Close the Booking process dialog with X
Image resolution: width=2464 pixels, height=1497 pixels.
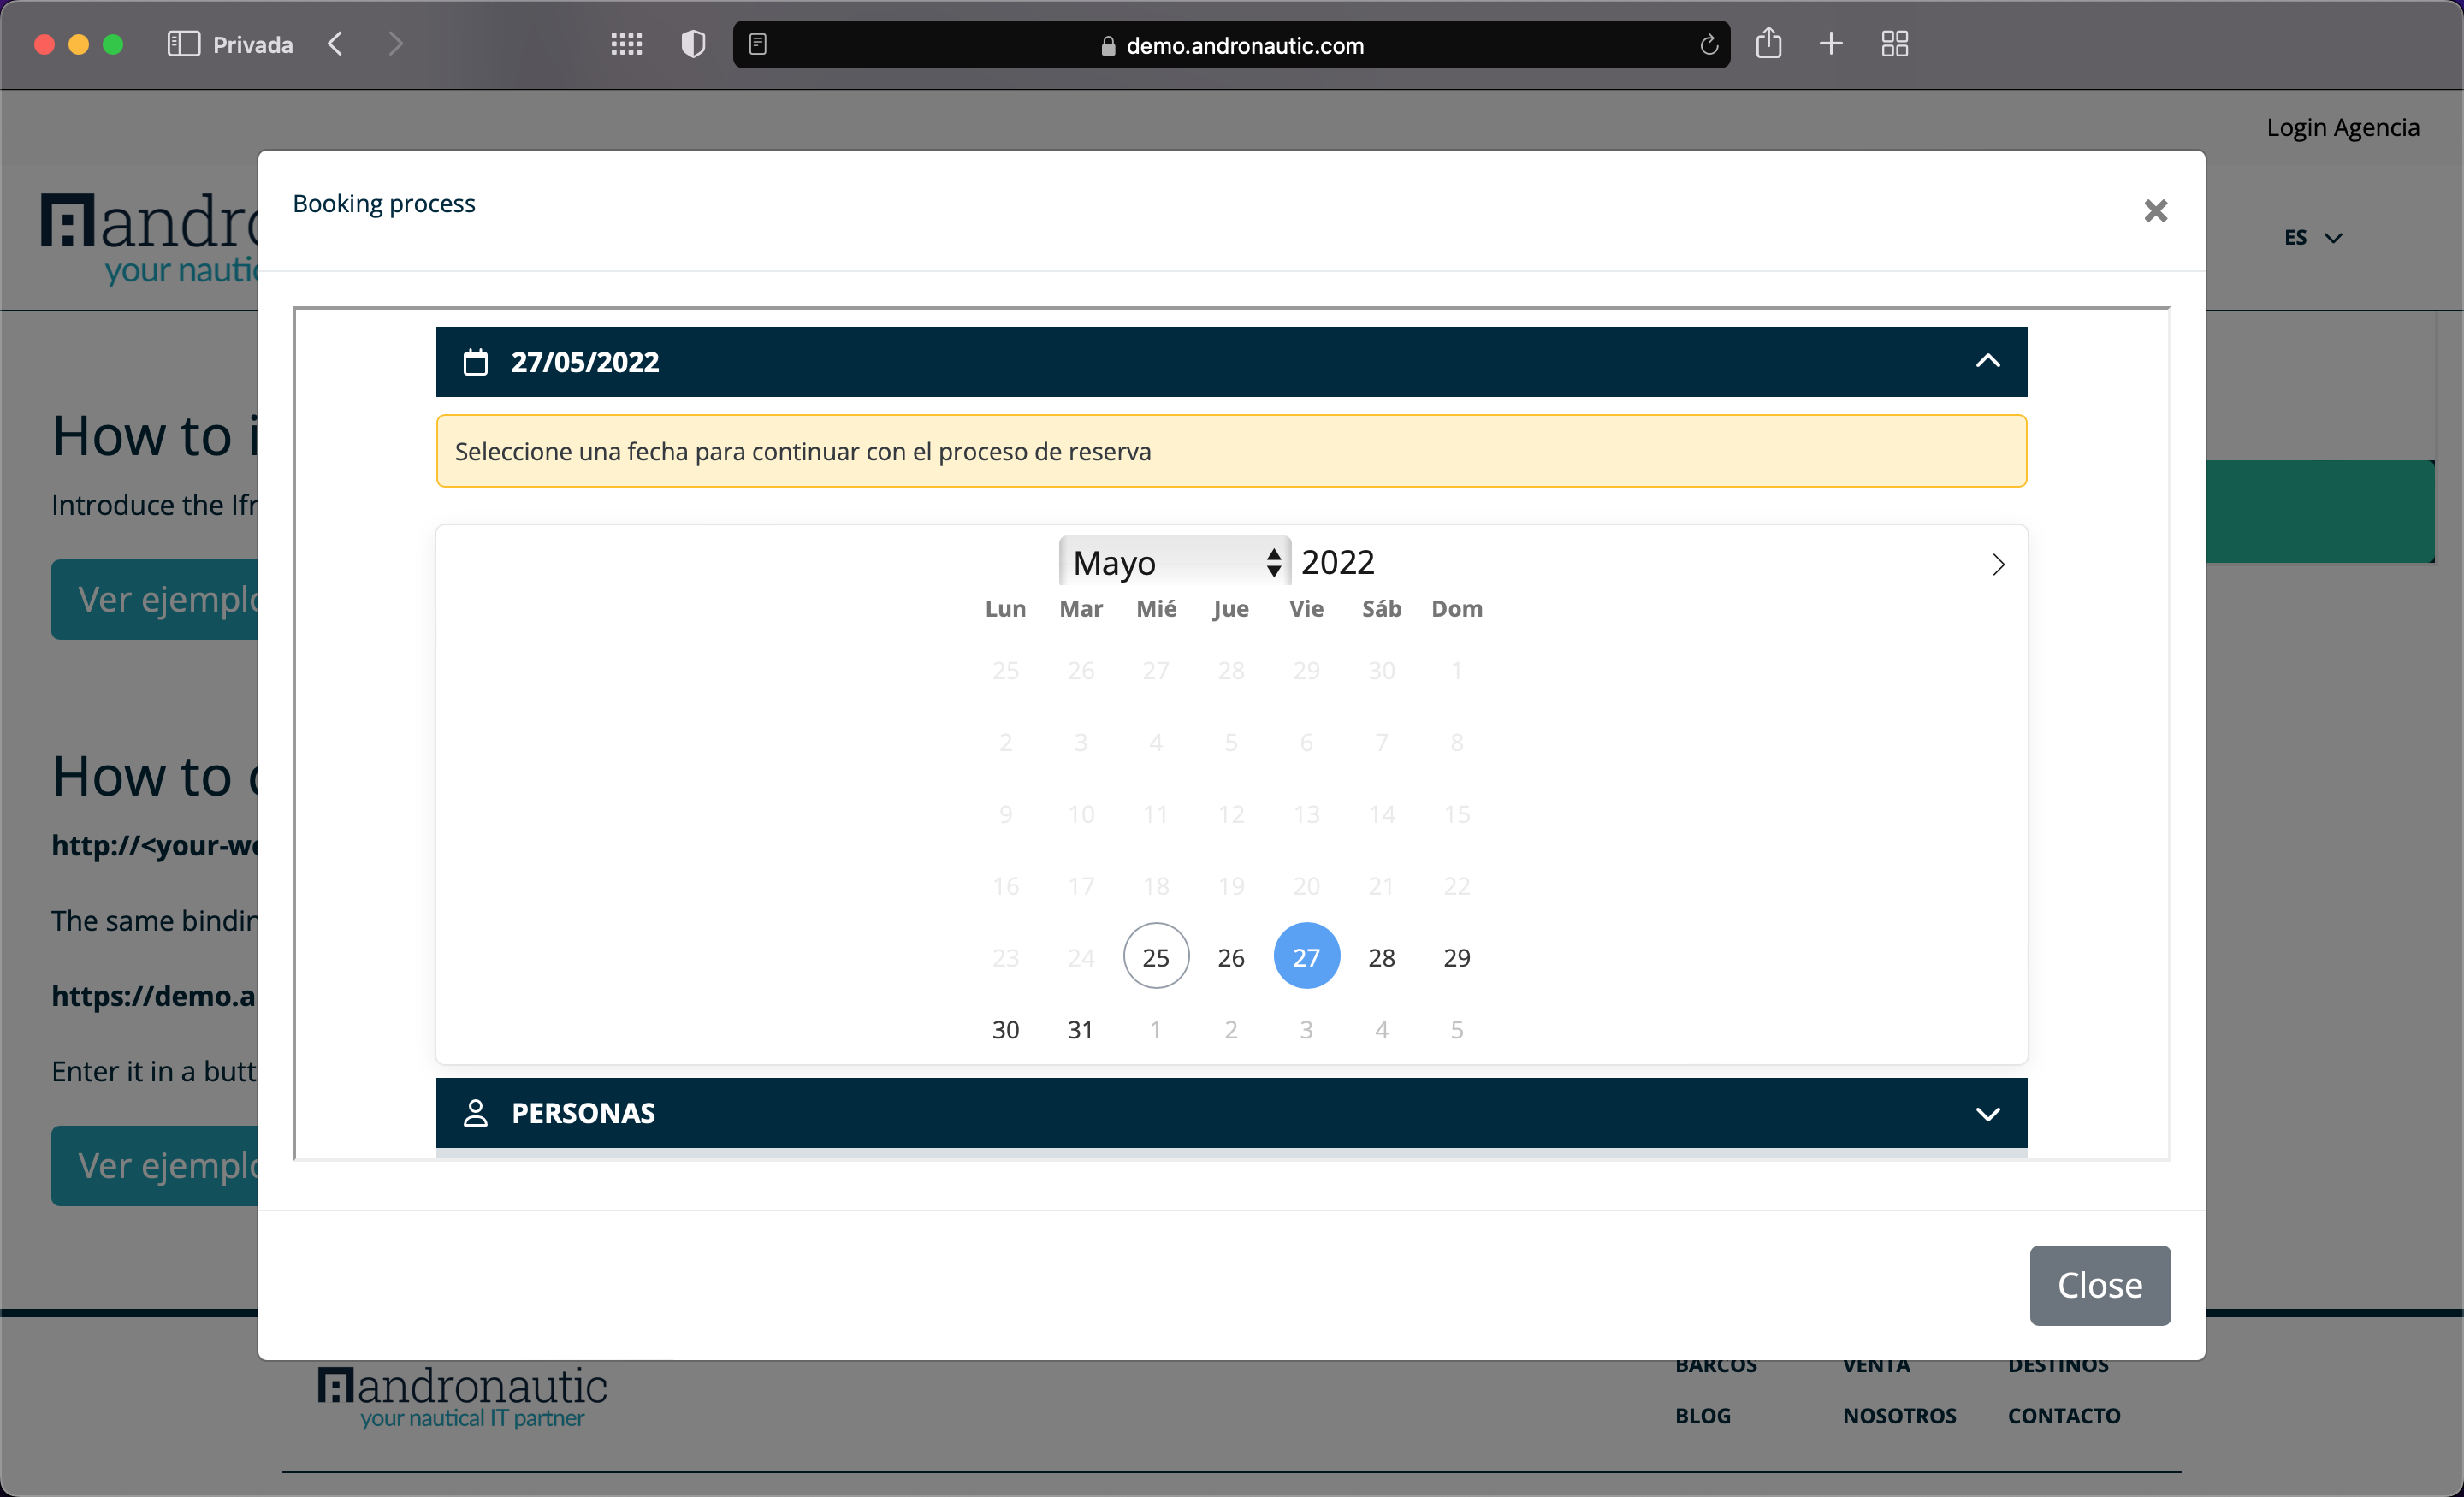2155,211
